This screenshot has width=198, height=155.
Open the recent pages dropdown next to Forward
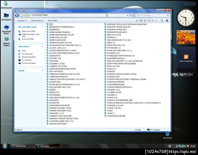pos(24,16)
